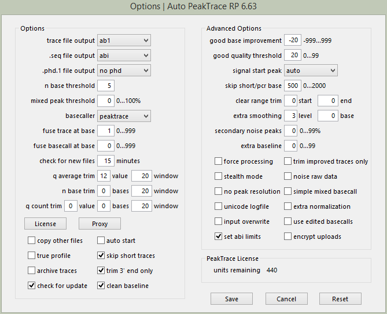Click the units remaining value 440
Image resolution: width=387 pixels, height=314 pixels.
pyautogui.click(x=272, y=271)
